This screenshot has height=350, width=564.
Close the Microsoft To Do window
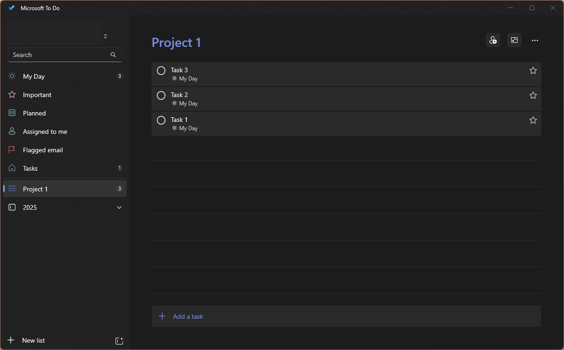553,8
